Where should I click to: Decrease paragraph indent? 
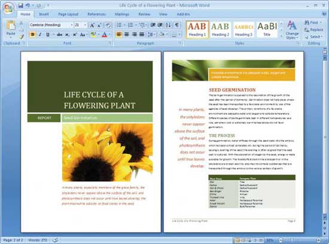[x=153, y=25]
